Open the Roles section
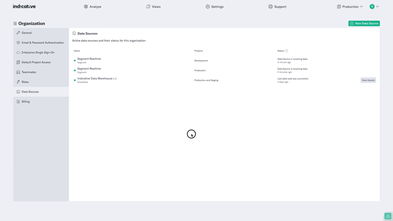The height and width of the screenshot is (221, 393). pyautogui.click(x=41, y=82)
